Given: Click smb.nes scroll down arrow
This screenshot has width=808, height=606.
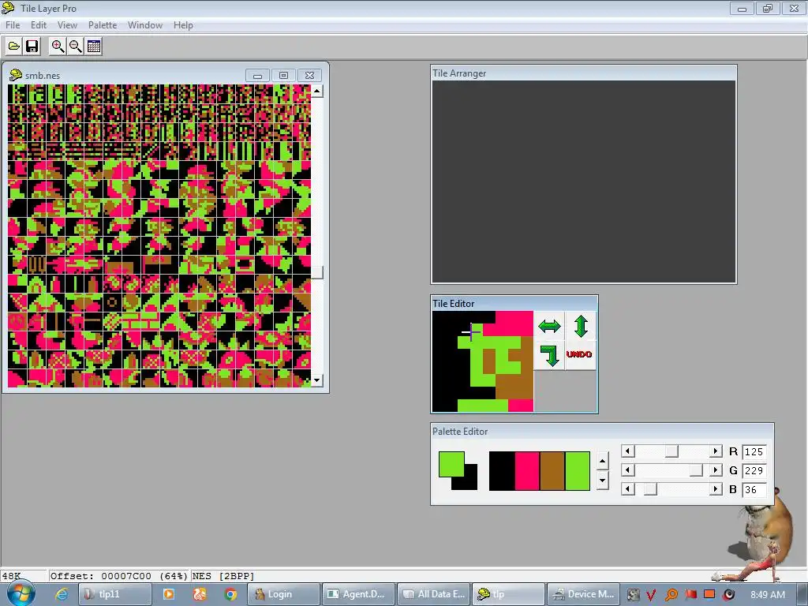Looking at the screenshot, I should (x=317, y=380).
